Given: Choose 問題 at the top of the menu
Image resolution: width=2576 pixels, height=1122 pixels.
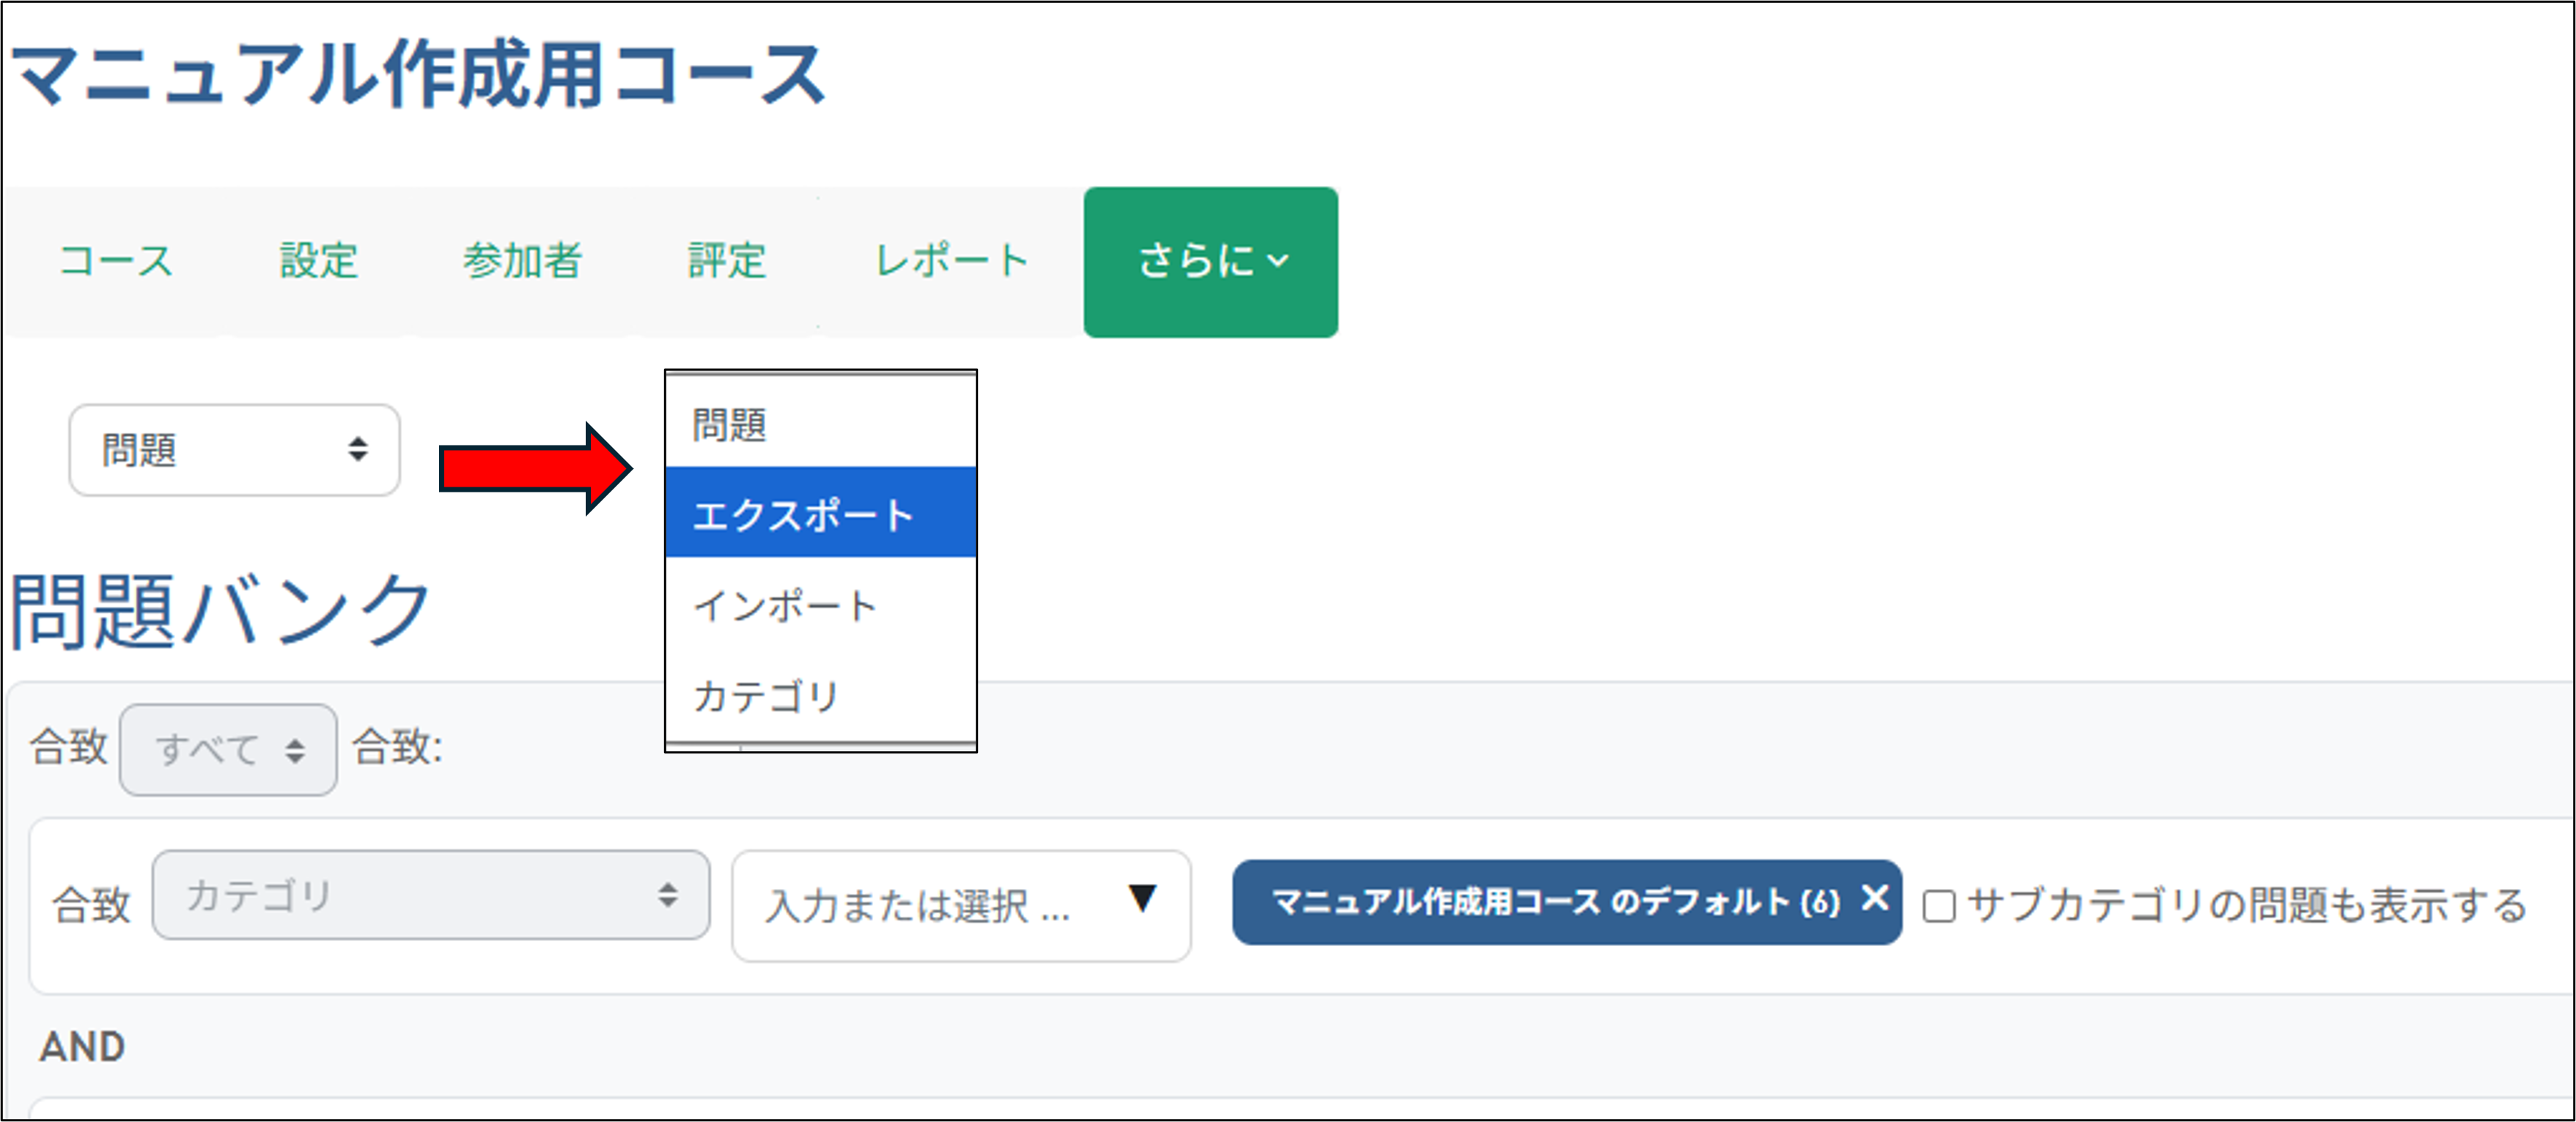Looking at the screenshot, I should pos(729,424).
